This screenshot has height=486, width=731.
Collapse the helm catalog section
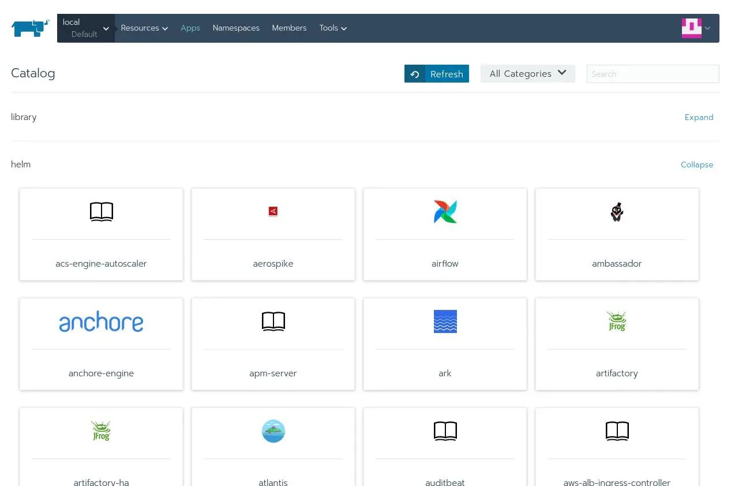coord(697,165)
